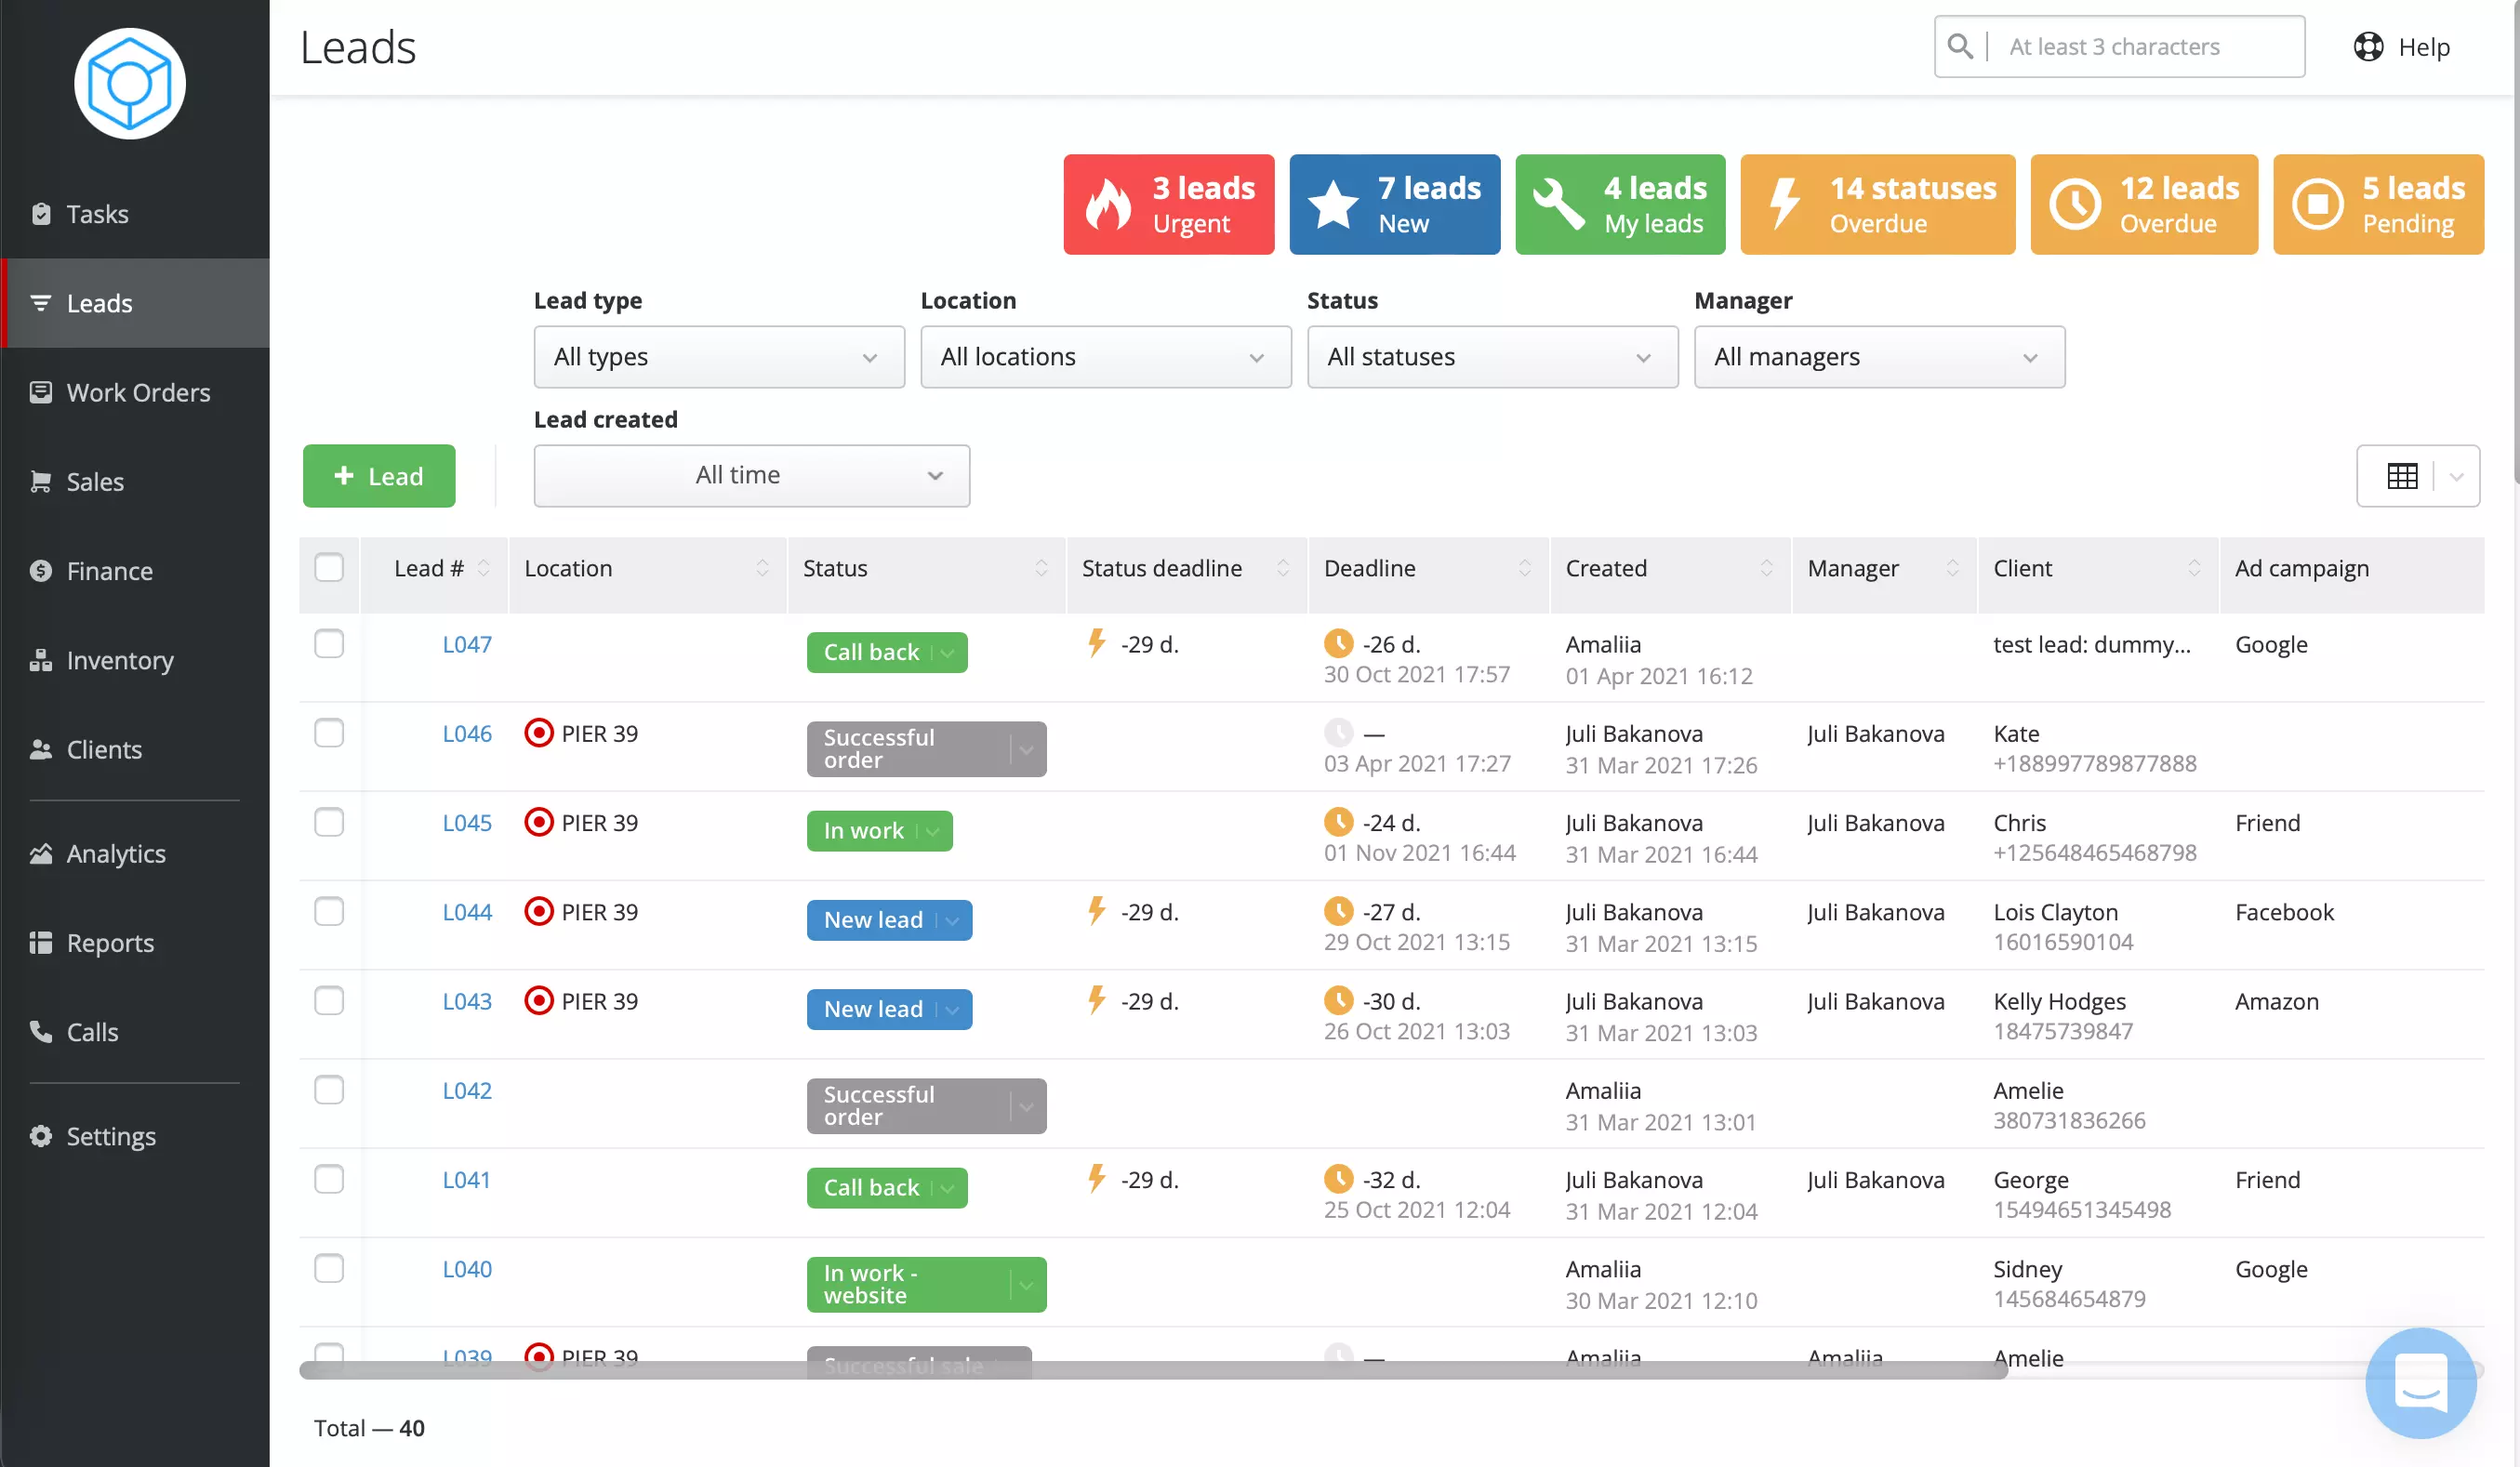Click the Settings gear icon
Image resolution: width=2520 pixels, height=1467 pixels.
(x=41, y=1136)
